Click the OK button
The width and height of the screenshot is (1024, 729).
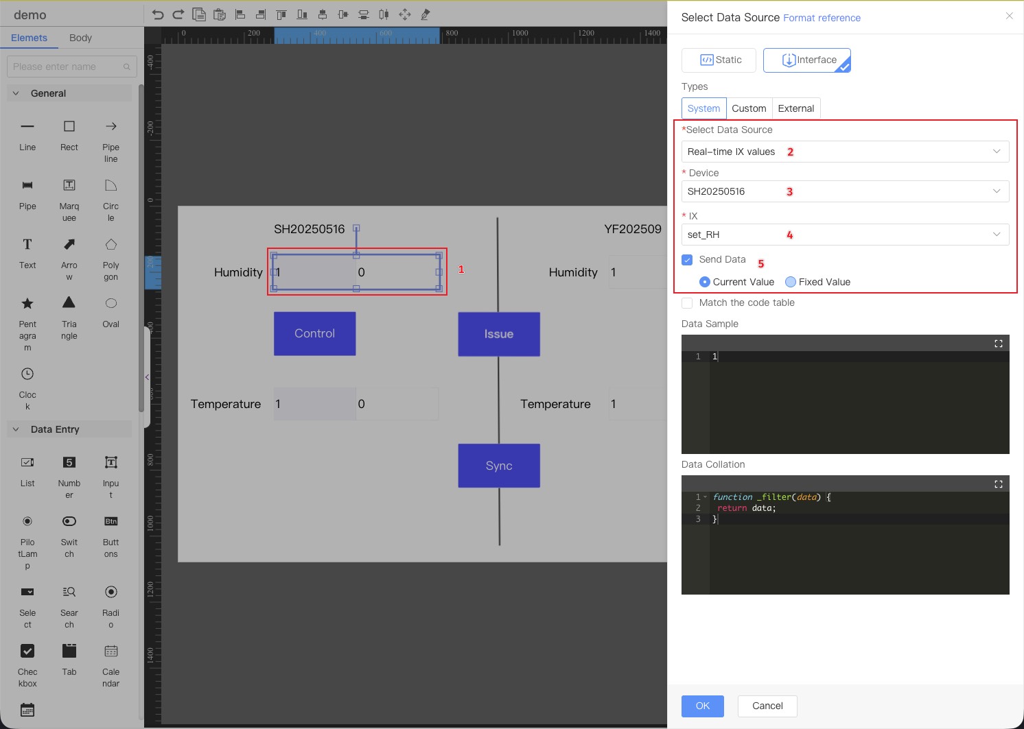pos(702,706)
